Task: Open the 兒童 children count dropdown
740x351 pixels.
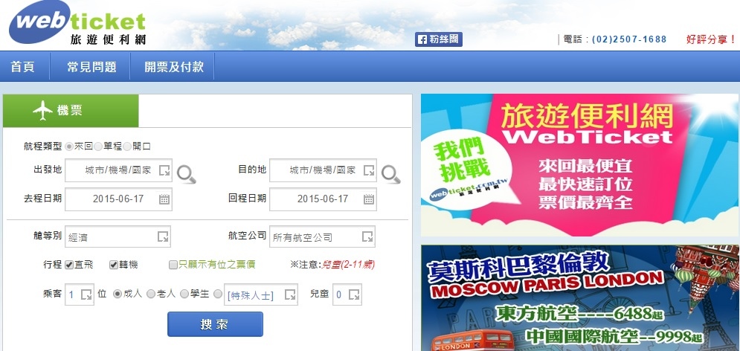Action: (347, 294)
